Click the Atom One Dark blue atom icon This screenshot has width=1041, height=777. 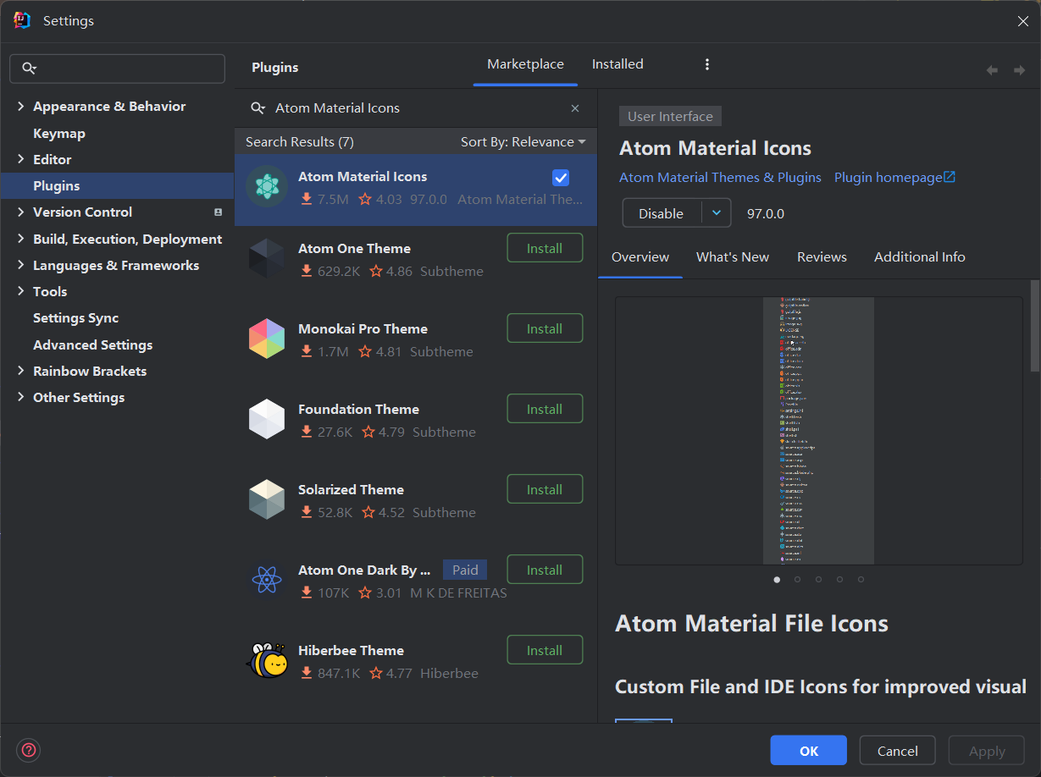click(267, 580)
